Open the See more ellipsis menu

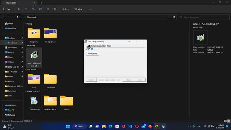[x=90, y=9]
